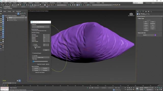Click the Display Mask button

pyautogui.click(x=41, y=57)
